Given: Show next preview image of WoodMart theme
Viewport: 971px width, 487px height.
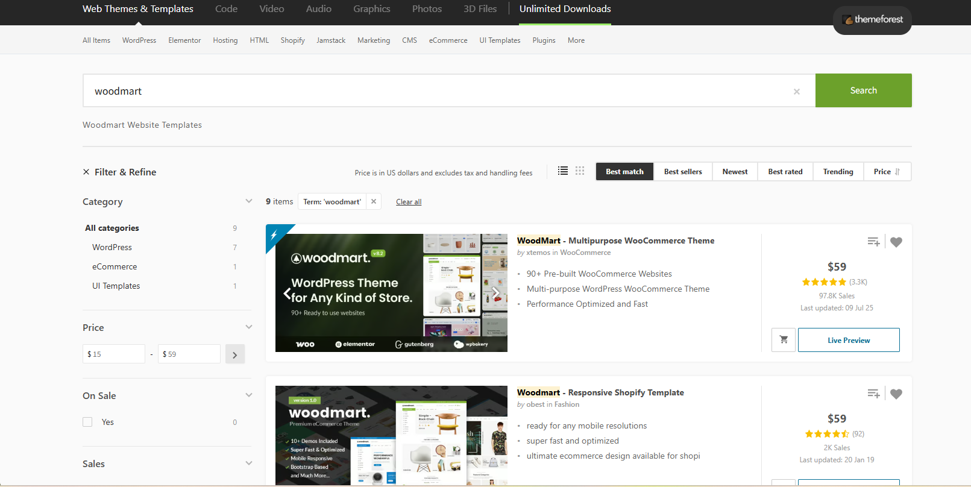Looking at the screenshot, I should [495, 294].
